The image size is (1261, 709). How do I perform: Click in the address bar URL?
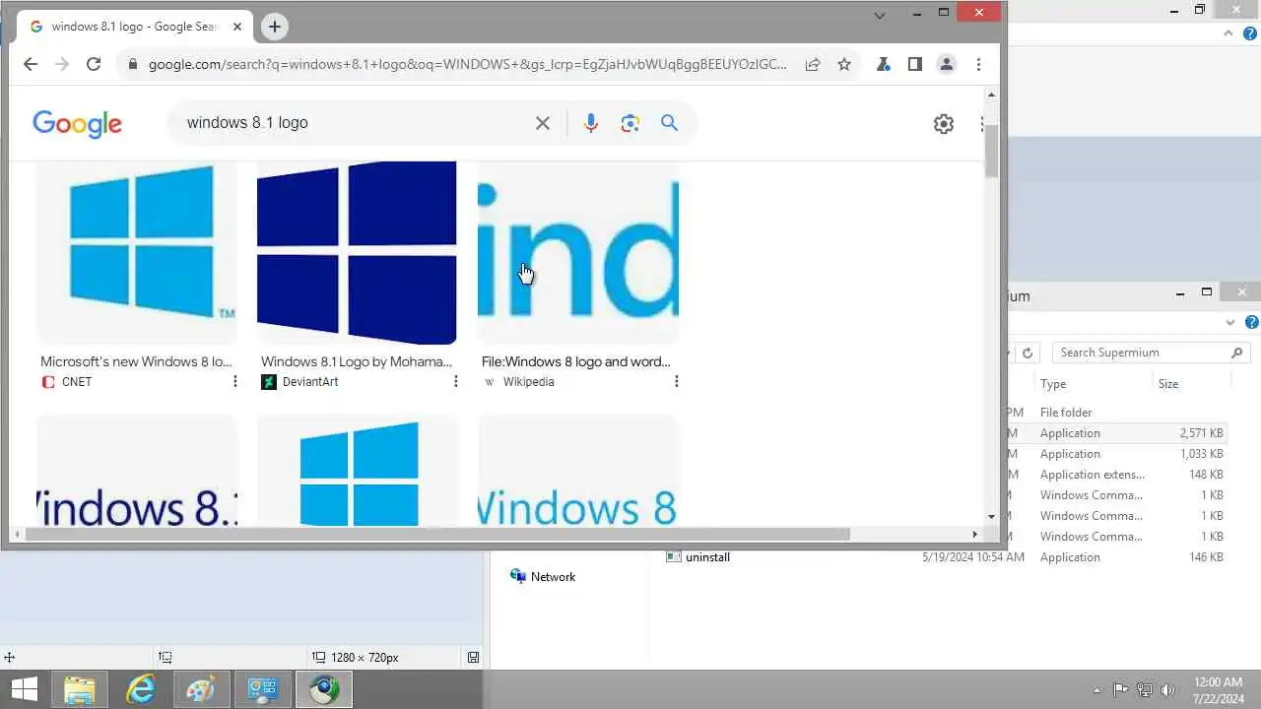click(468, 64)
